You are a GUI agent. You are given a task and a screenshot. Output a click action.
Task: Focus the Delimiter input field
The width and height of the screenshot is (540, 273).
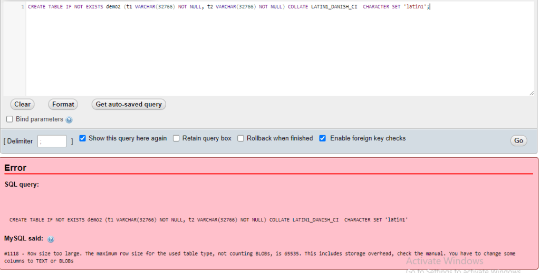[x=52, y=141]
